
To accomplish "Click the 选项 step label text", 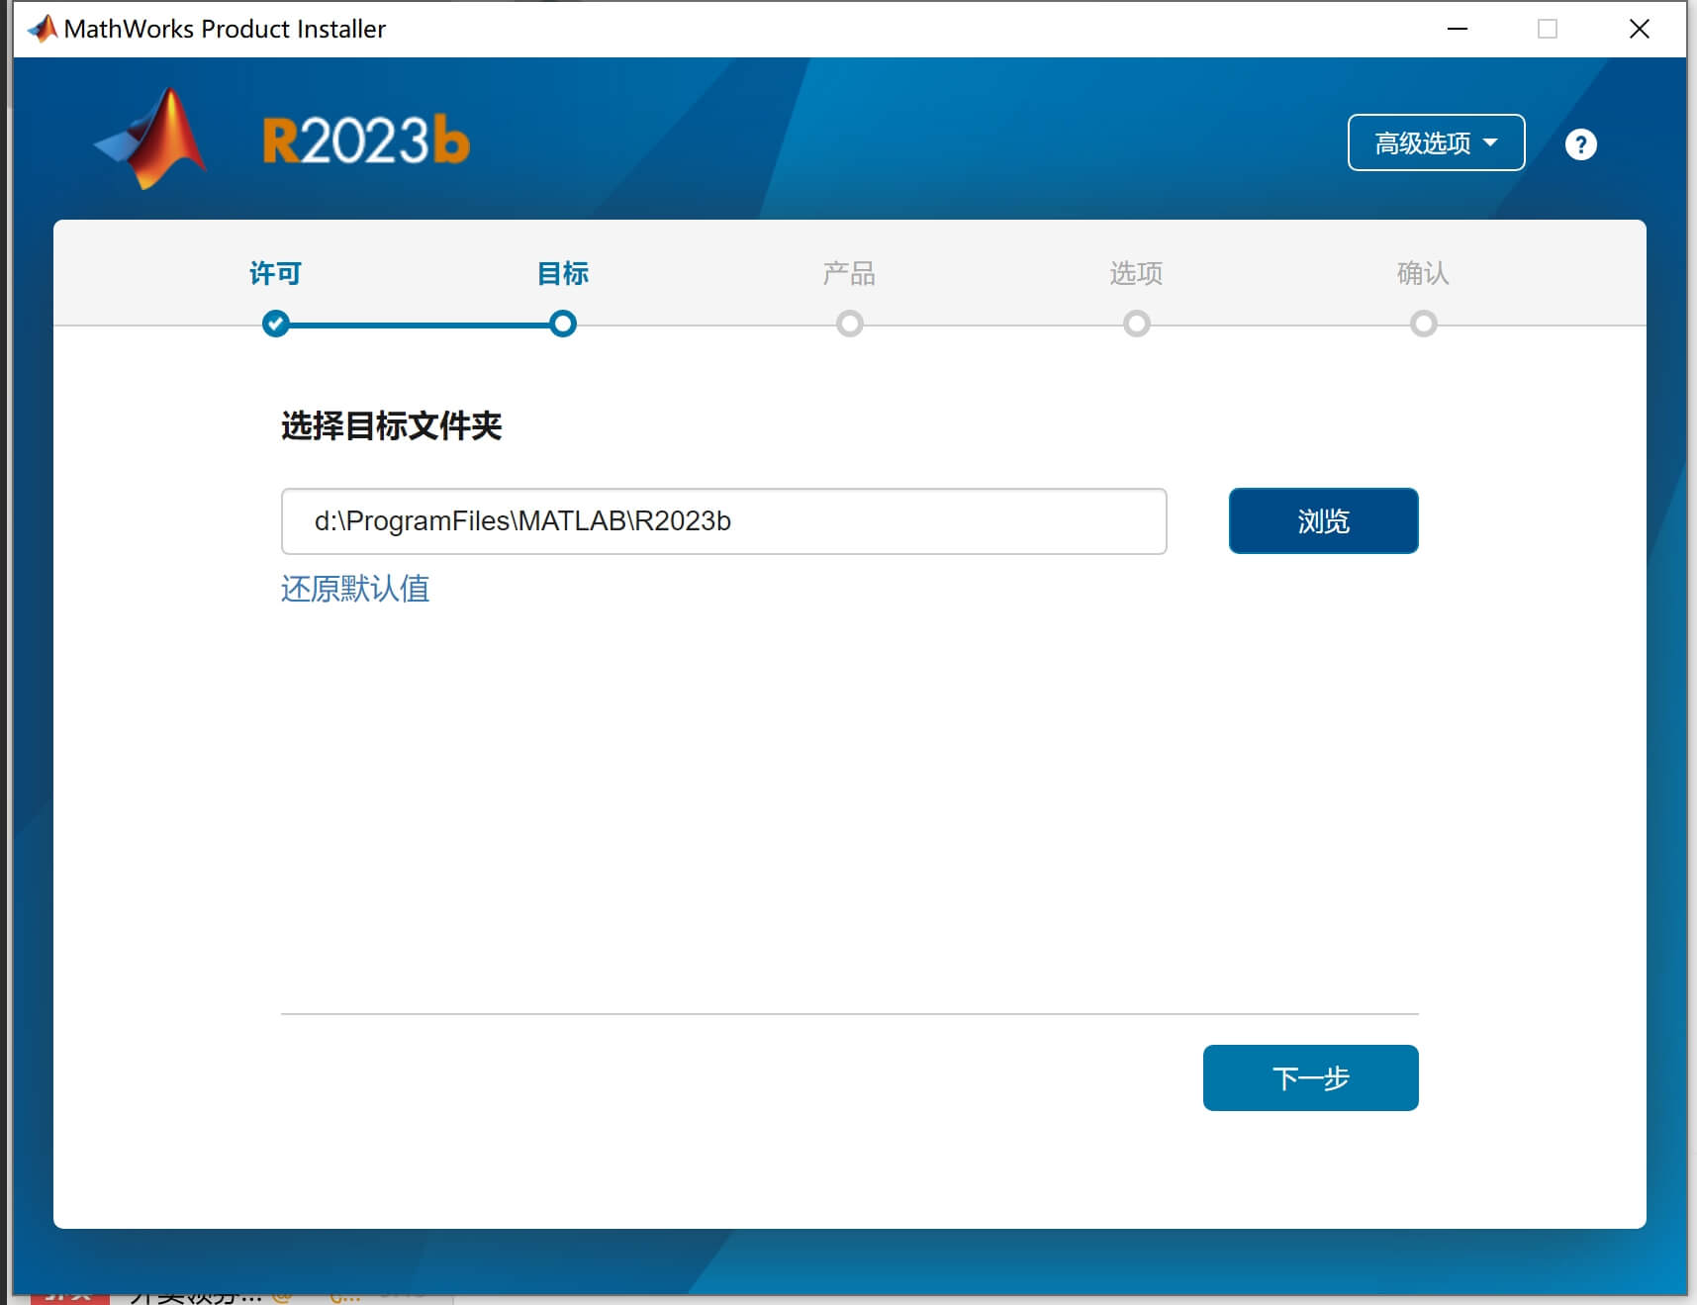I will (x=1136, y=273).
